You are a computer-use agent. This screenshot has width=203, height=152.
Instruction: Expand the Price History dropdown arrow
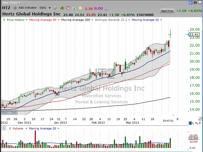(x=26, y=20)
